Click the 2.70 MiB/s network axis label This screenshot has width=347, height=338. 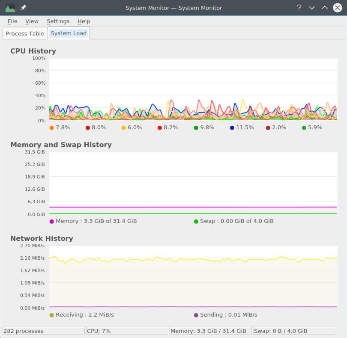(32, 246)
